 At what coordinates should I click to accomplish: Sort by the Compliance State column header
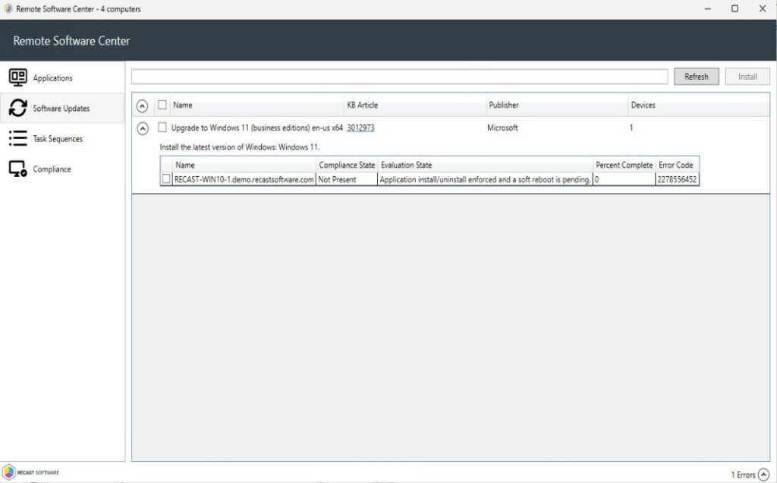(x=347, y=165)
